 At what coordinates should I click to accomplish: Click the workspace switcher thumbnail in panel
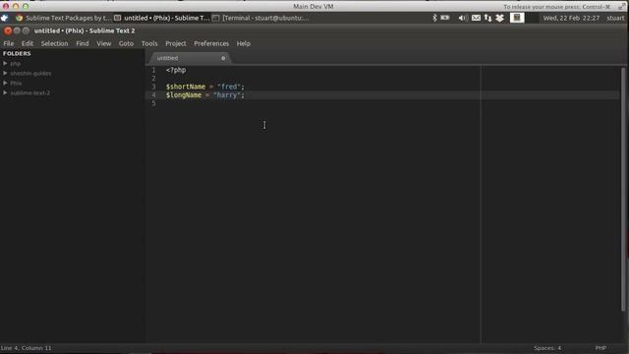517,18
